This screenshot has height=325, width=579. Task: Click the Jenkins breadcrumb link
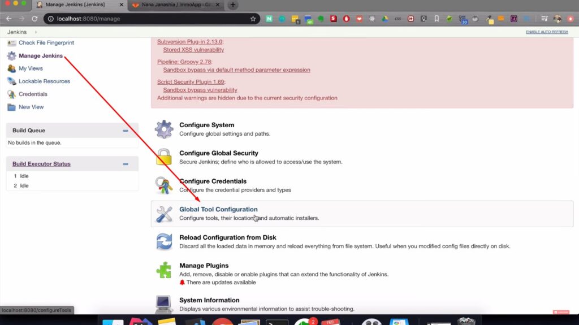click(x=17, y=32)
